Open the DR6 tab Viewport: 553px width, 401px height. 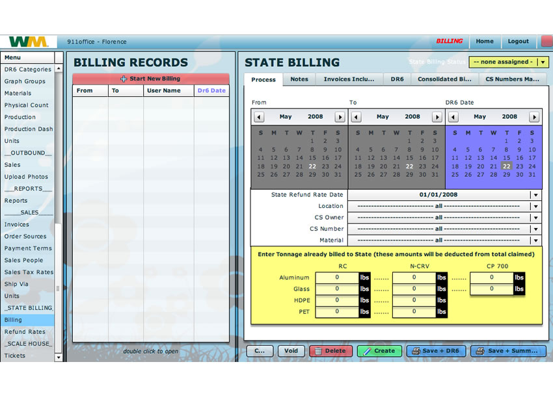pos(397,79)
